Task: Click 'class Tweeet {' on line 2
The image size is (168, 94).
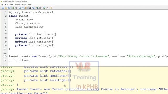Action: point(20,16)
